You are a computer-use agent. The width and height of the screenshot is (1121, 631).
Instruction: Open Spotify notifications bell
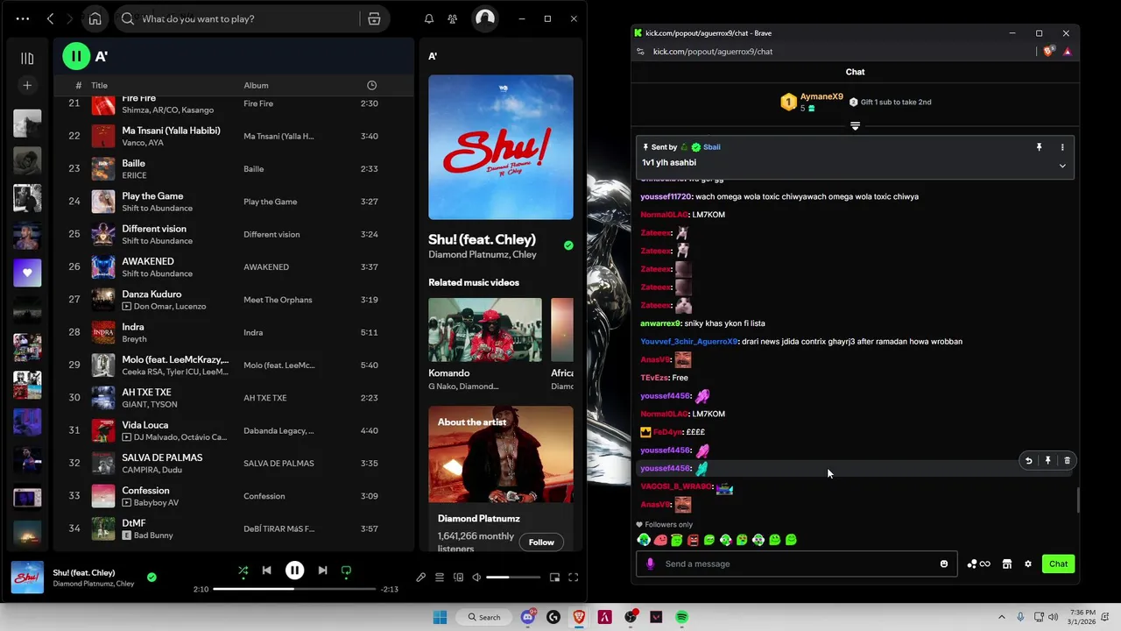[429, 18]
